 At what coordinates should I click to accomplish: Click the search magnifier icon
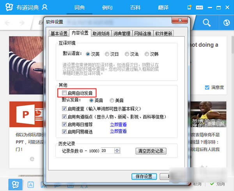206,23
